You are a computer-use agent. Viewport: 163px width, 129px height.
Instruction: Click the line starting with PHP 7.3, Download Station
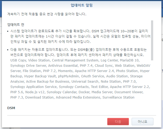click(72, 97)
